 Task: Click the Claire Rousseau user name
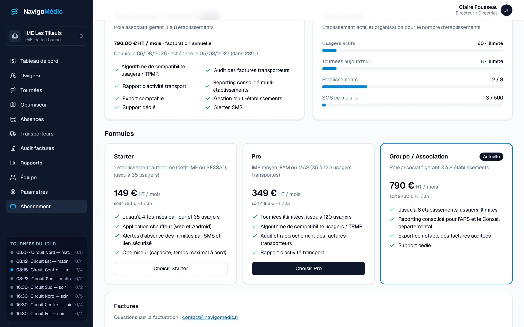point(478,7)
